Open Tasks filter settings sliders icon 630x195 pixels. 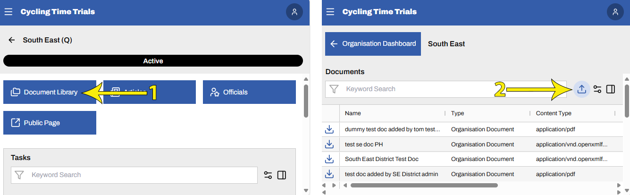click(x=268, y=175)
